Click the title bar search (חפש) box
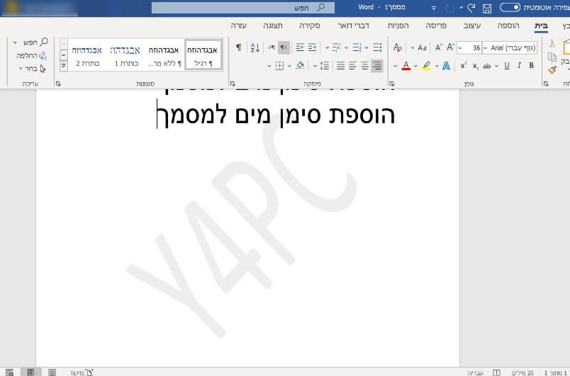The height and width of the screenshot is (376, 570). click(x=243, y=8)
